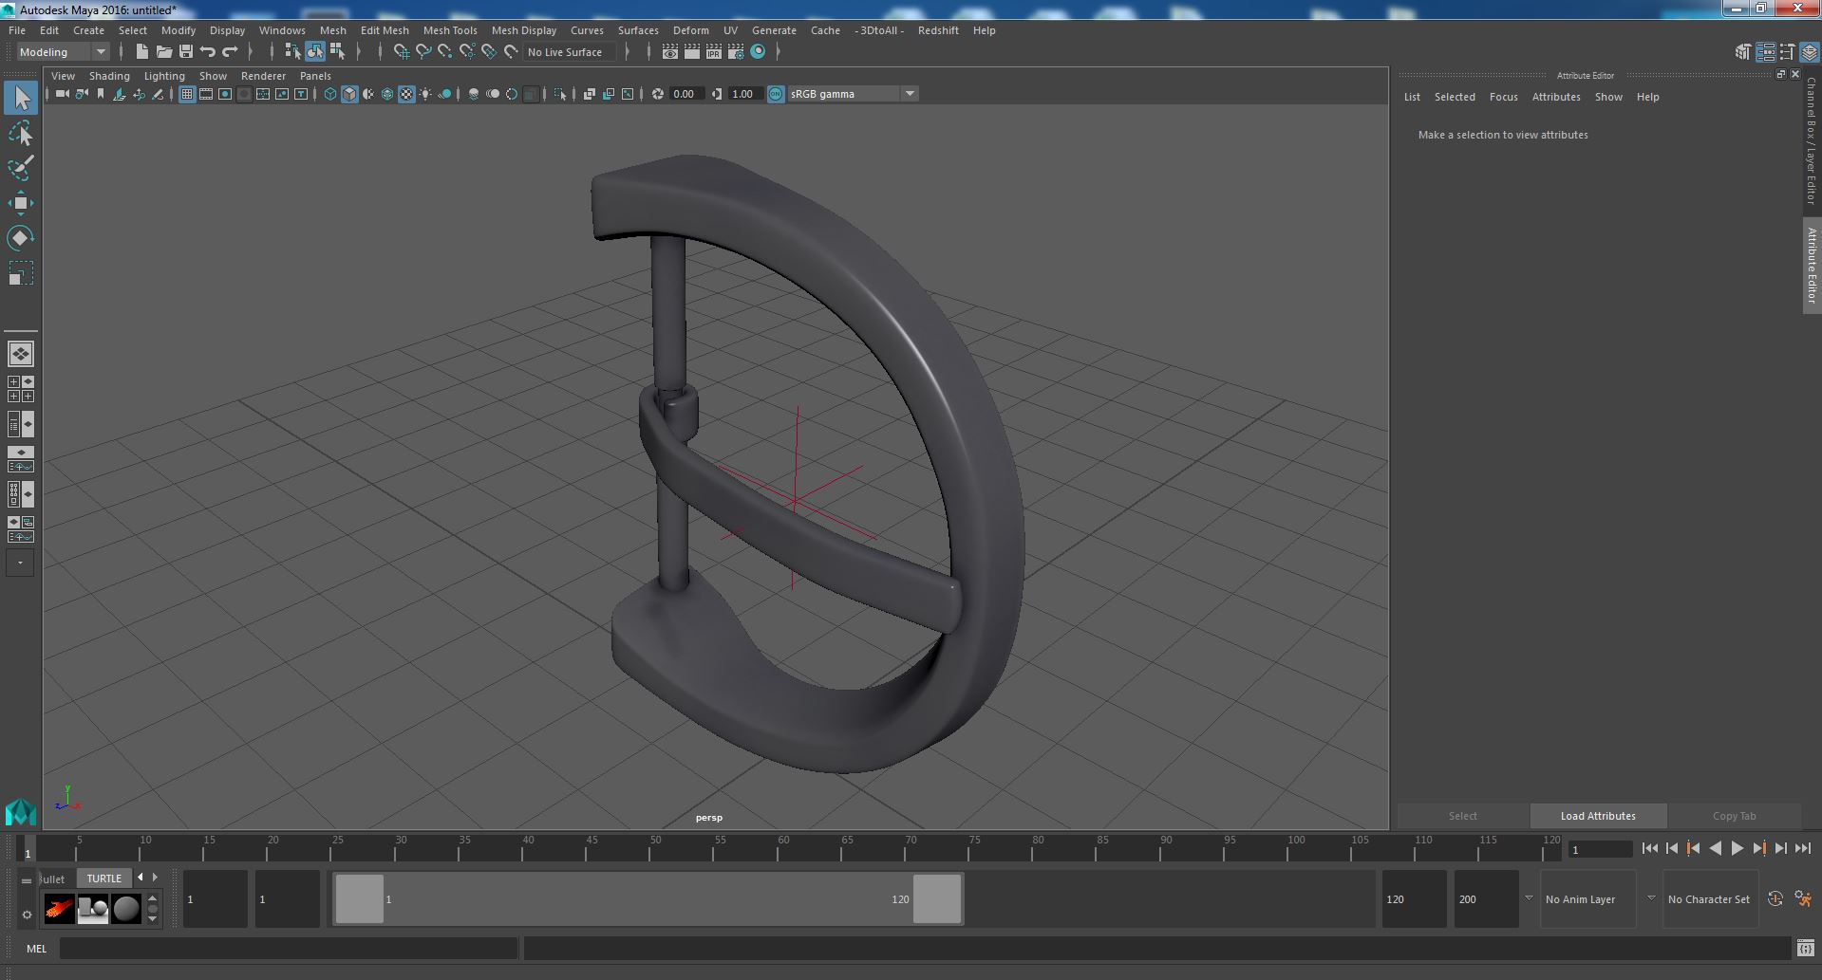Go to start of playback range
This screenshot has height=980, width=1822.
coord(1649,849)
